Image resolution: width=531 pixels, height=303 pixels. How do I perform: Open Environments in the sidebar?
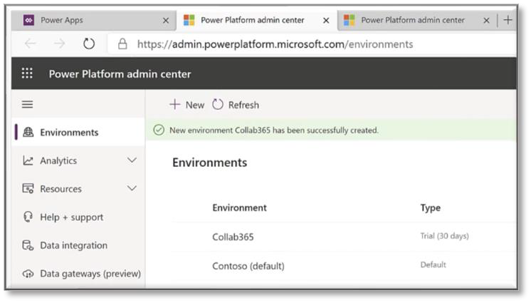point(78,132)
